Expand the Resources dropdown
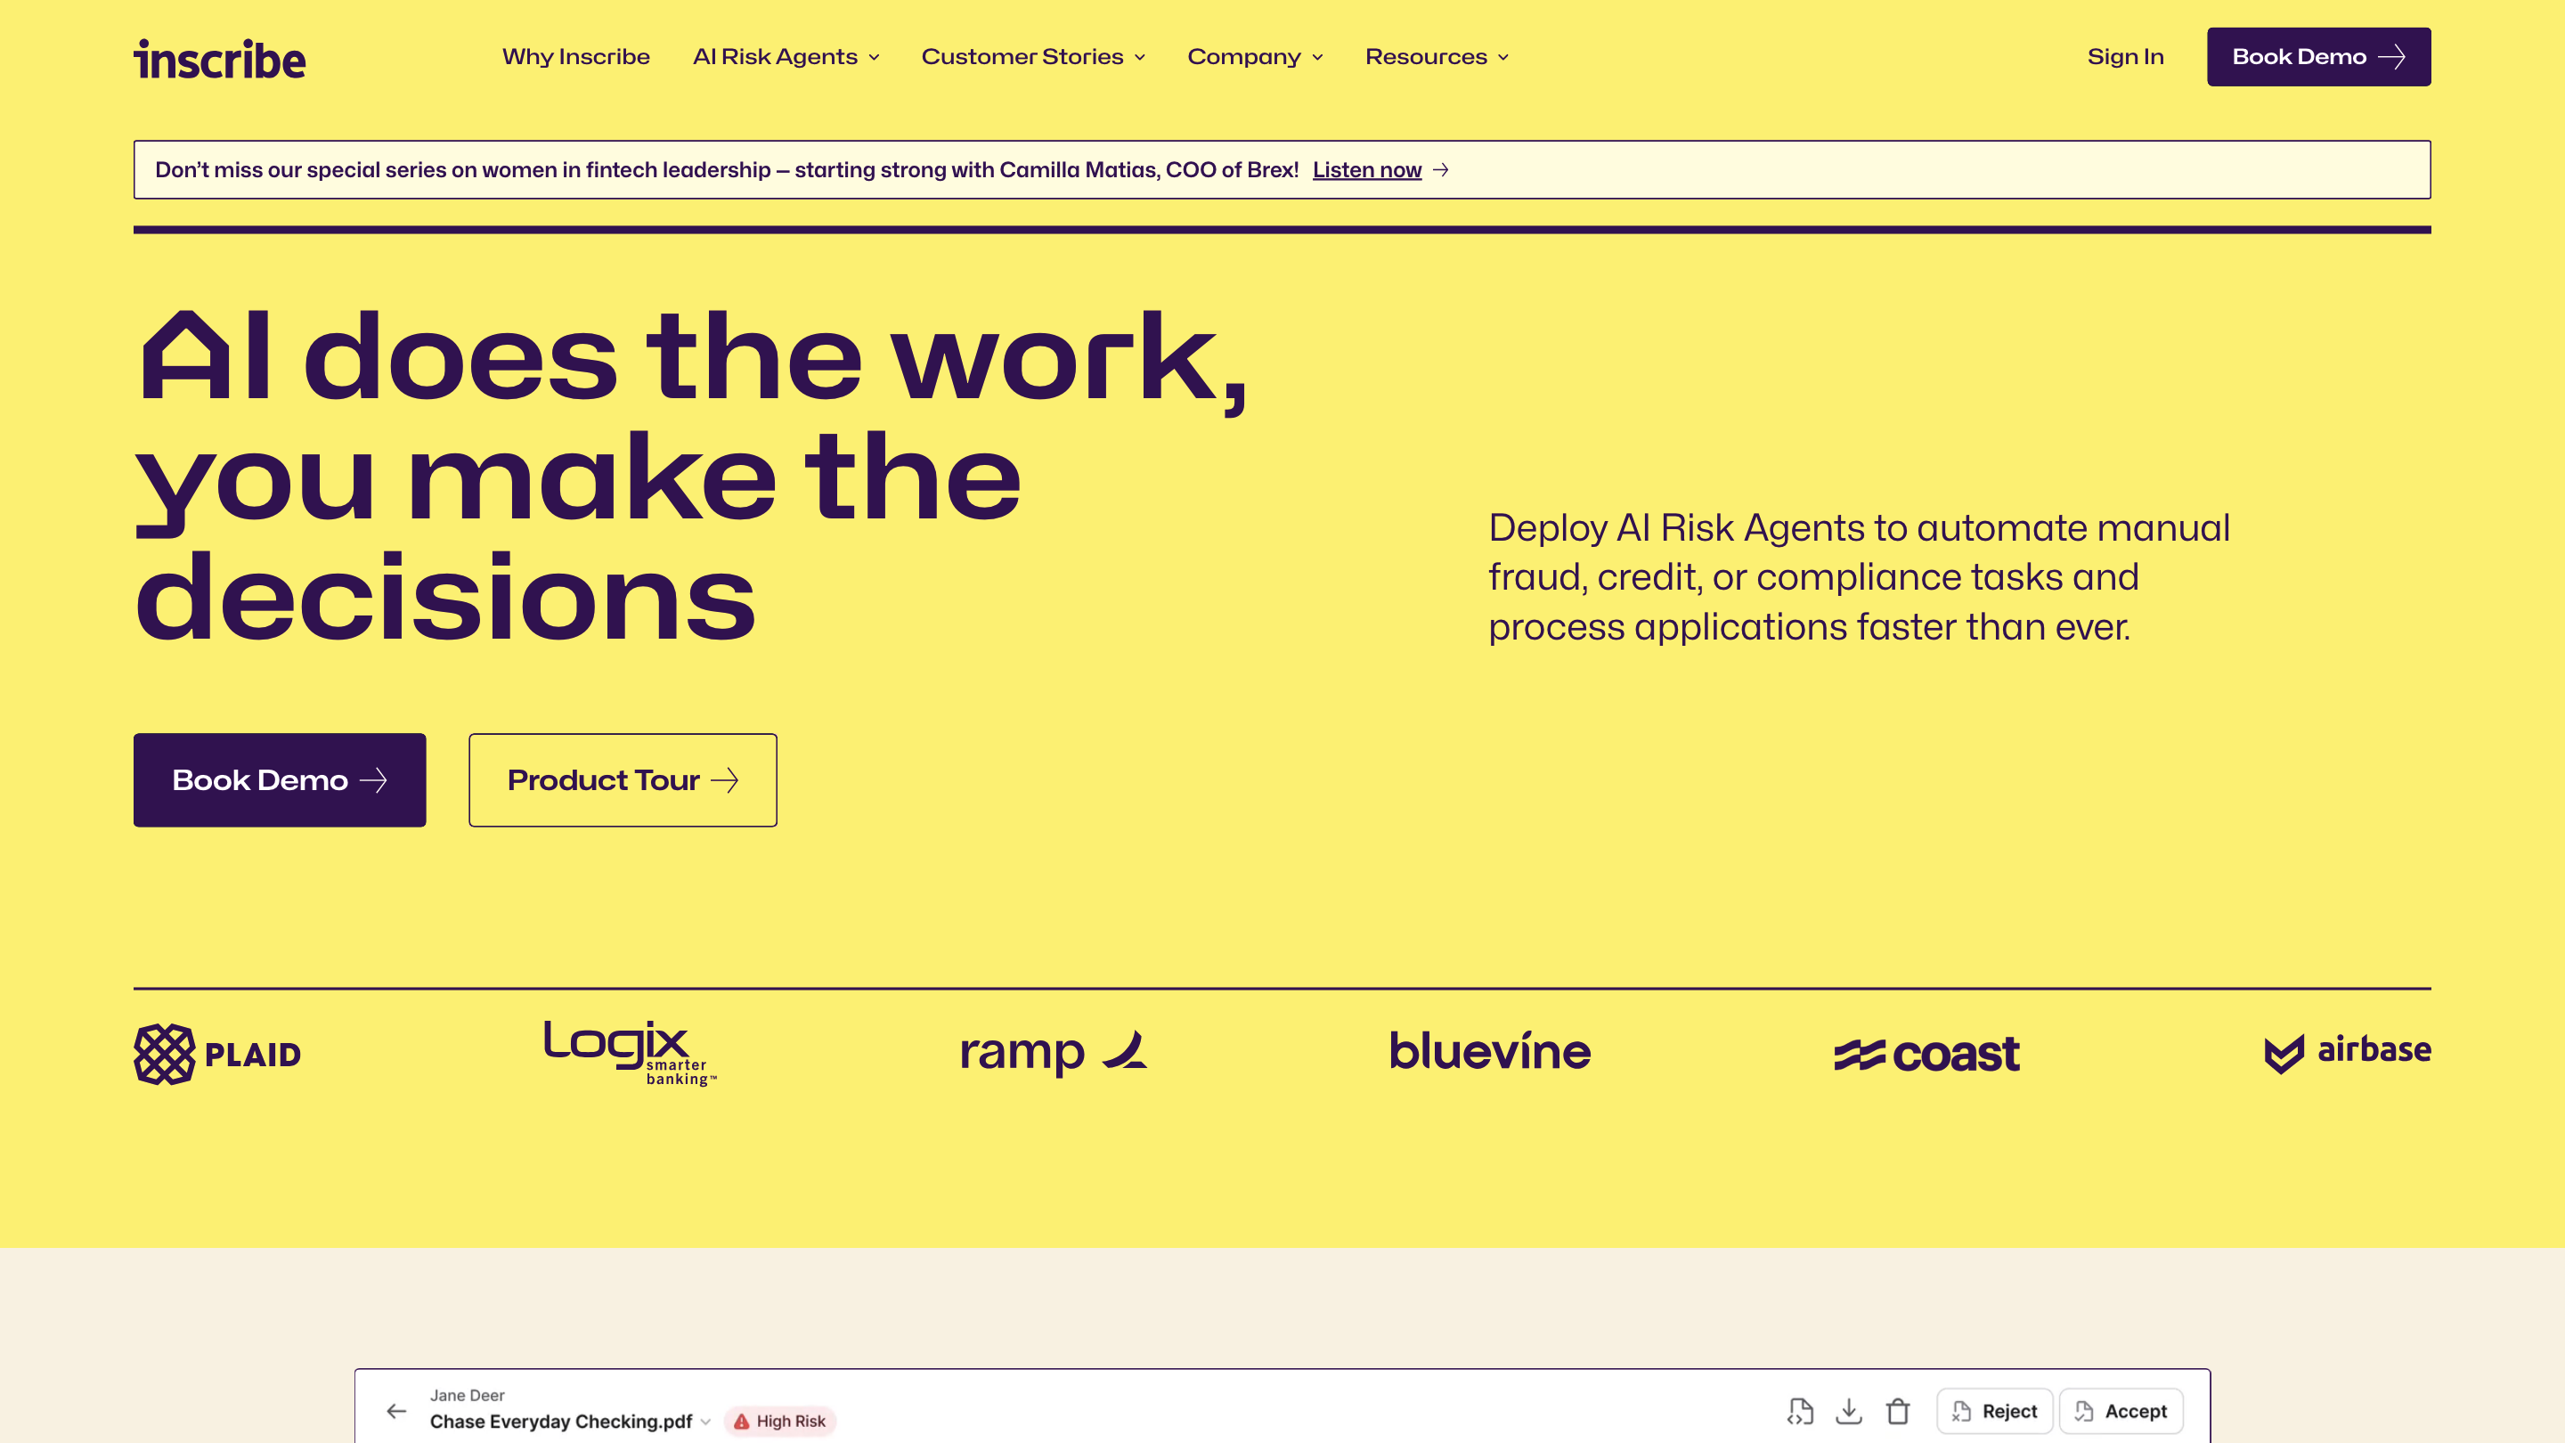 [1436, 57]
